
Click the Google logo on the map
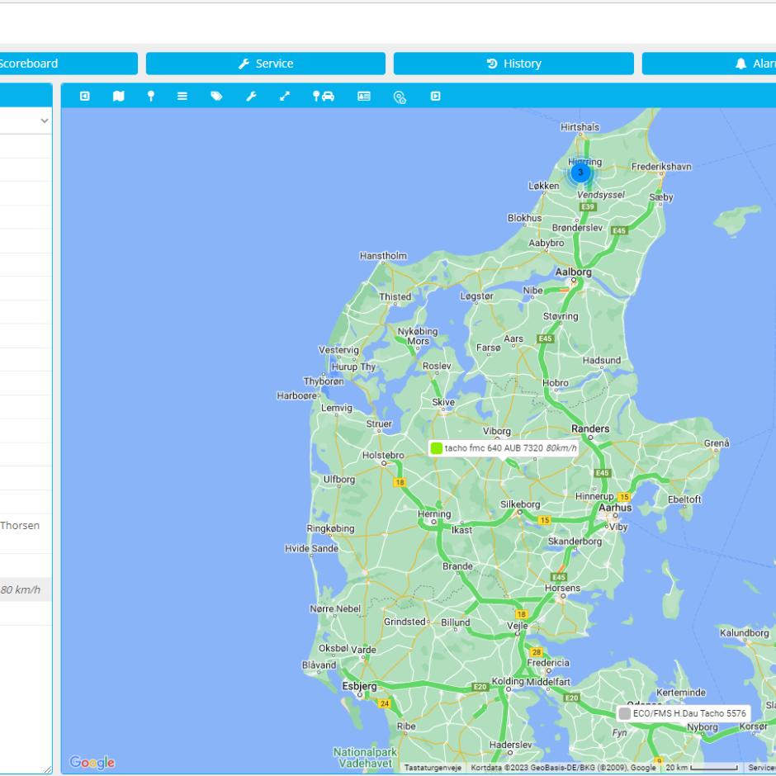coord(92,762)
